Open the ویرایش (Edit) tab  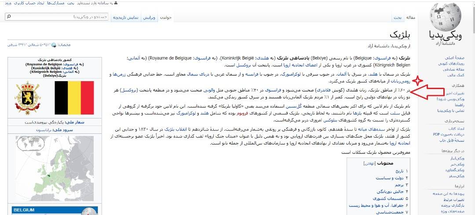click(149, 18)
